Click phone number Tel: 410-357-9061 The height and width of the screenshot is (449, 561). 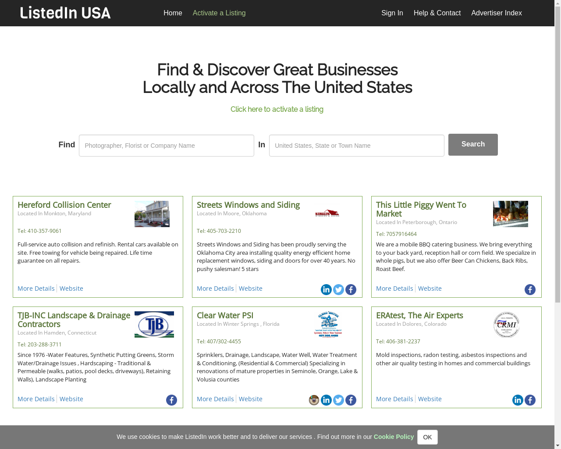point(39,231)
